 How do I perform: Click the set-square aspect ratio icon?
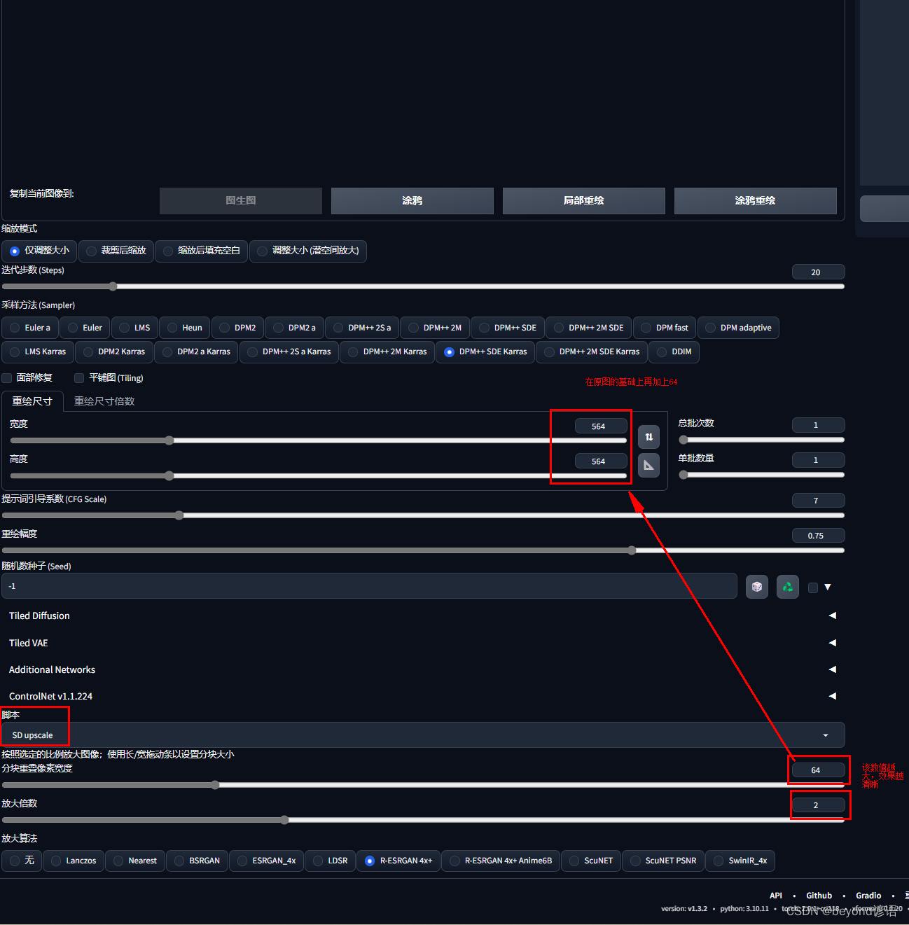click(648, 466)
